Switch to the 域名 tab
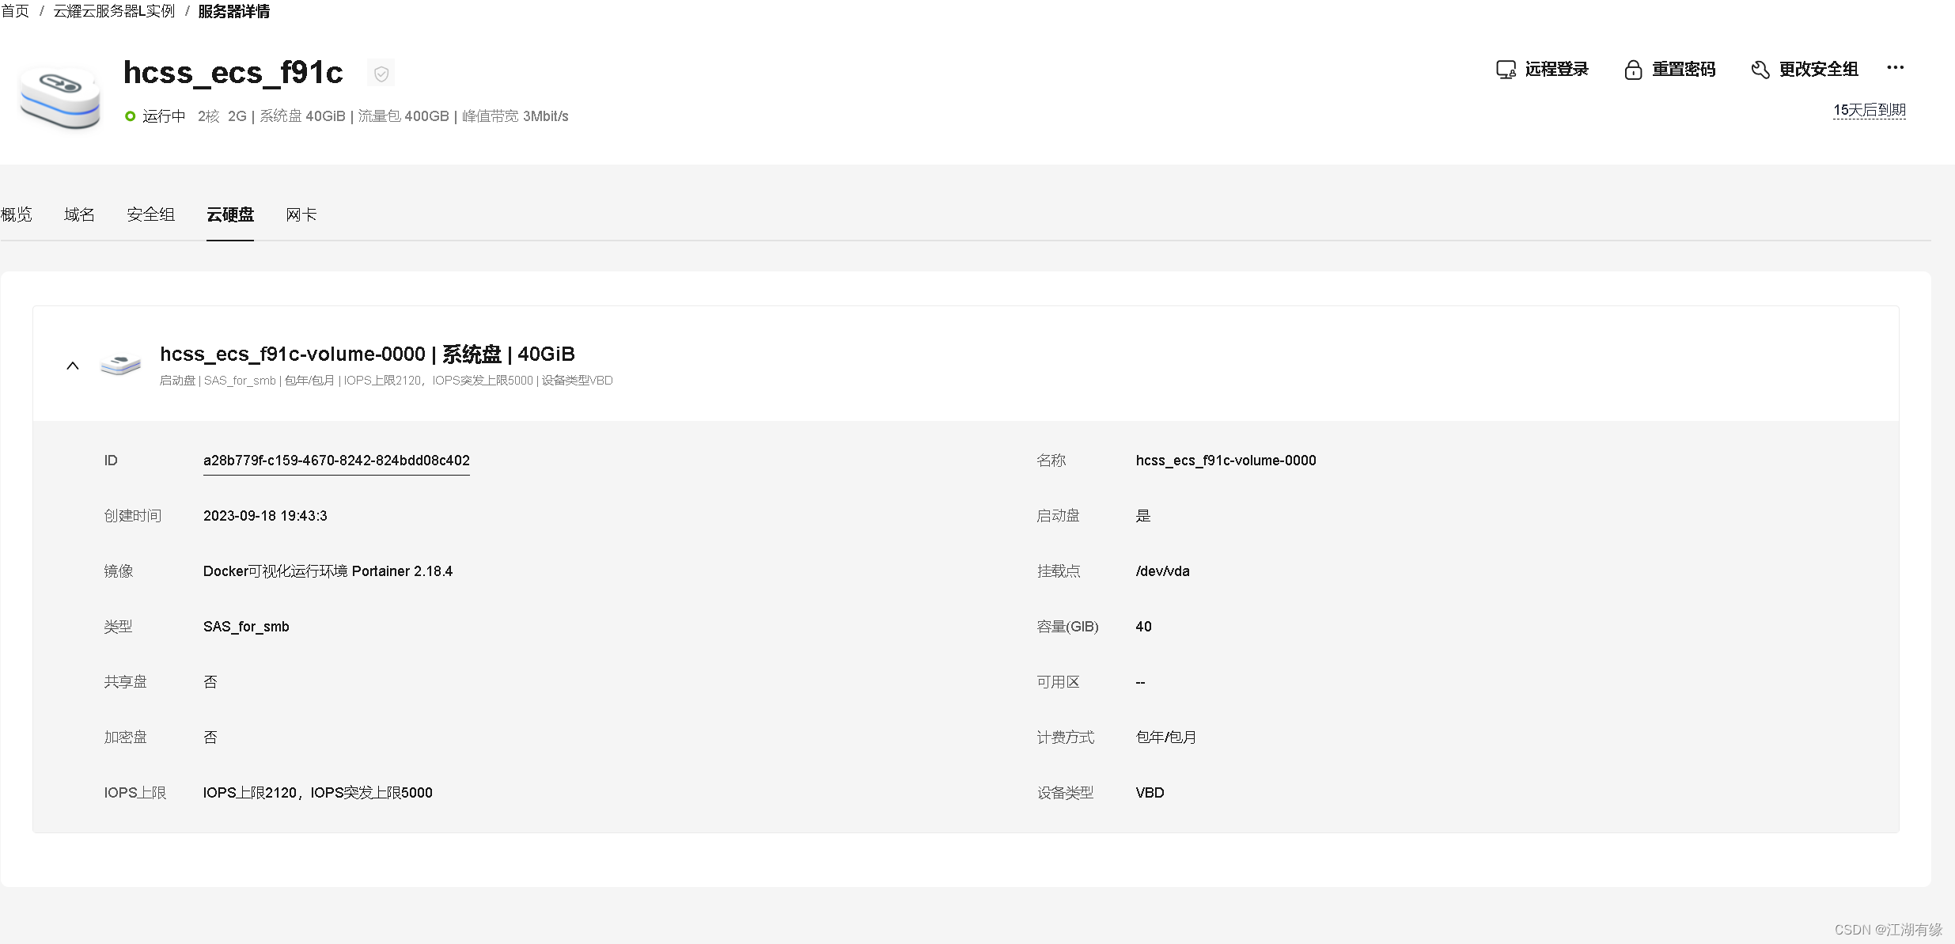This screenshot has width=1955, height=944. pyautogui.click(x=79, y=214)
